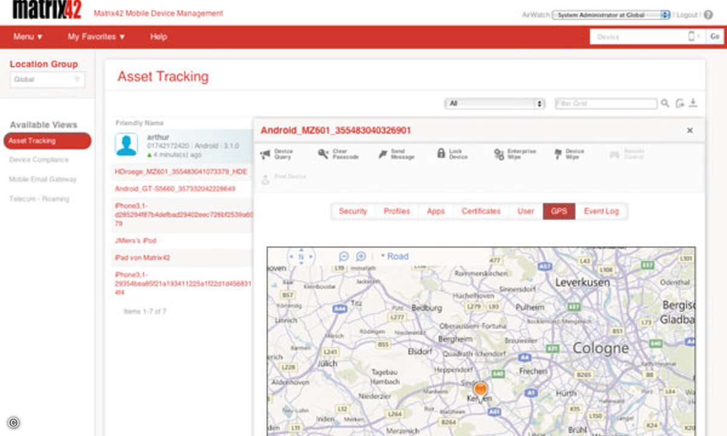
Task: Switch to the User tab
Action: pyautogui.click(x=526, y=211)
